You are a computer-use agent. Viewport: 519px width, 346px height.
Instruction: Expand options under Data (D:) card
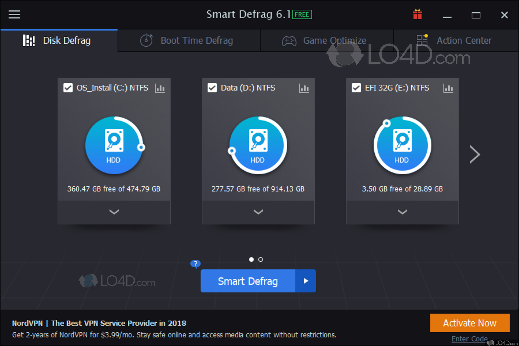click(x=258, y=212)
